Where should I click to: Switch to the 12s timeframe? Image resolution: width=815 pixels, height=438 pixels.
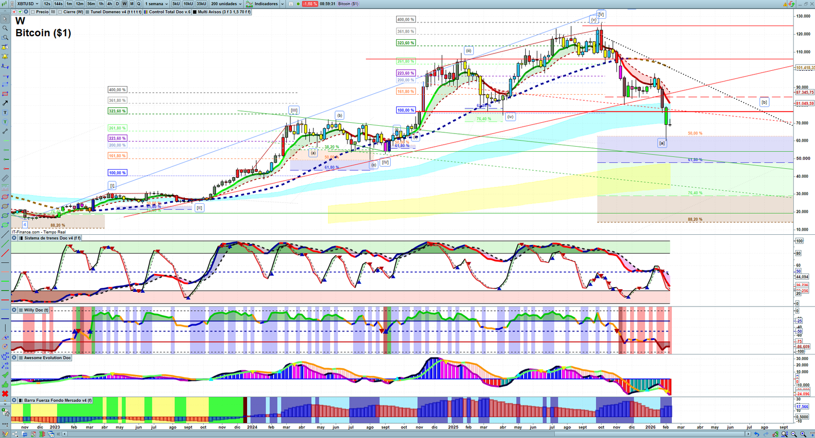click(x=47, y=4)
